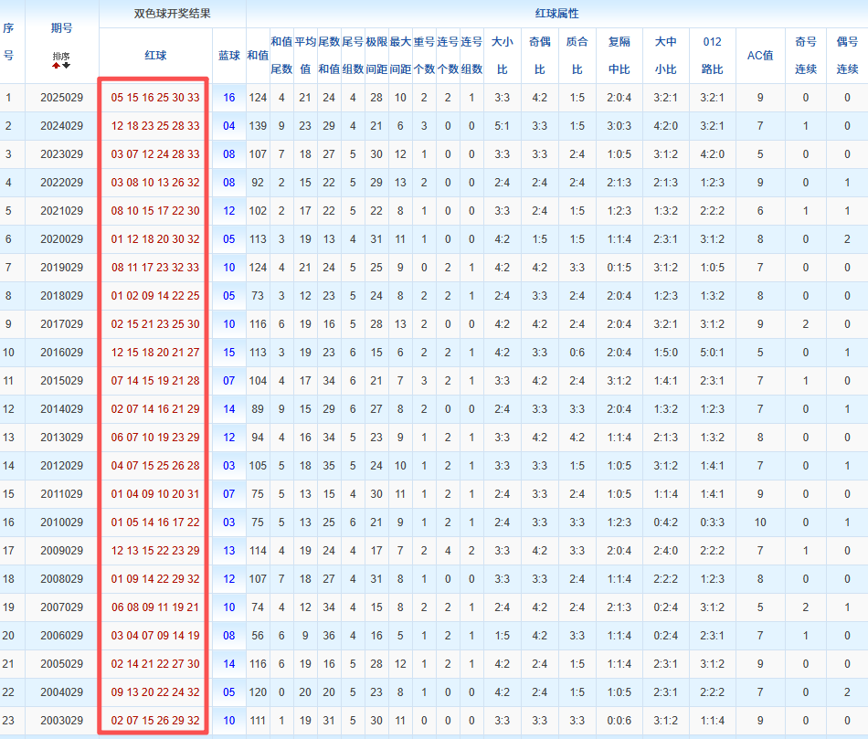Click red balls 06 08 09 11 19 21

point(155,607)
